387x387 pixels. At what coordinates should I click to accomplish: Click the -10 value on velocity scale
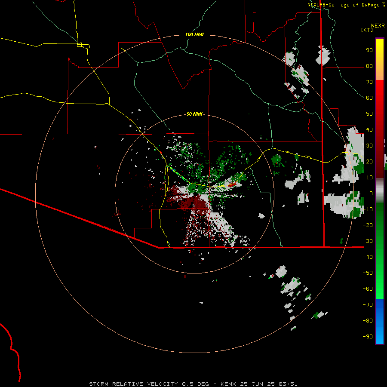pos(368,209)
